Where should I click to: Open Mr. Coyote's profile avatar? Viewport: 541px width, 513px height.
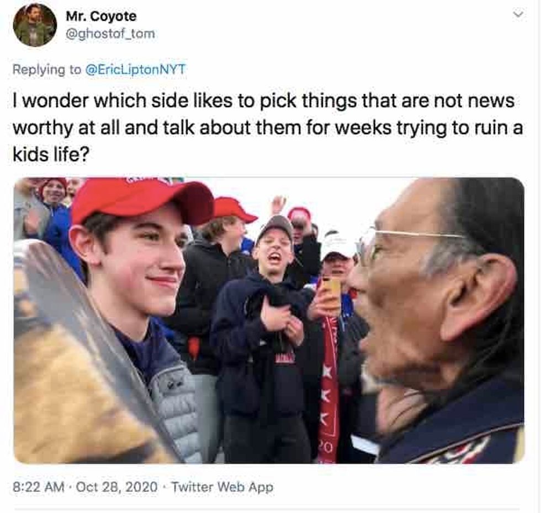coord(35,25)
